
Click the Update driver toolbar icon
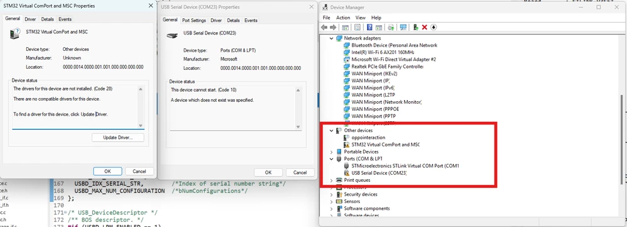391,27
